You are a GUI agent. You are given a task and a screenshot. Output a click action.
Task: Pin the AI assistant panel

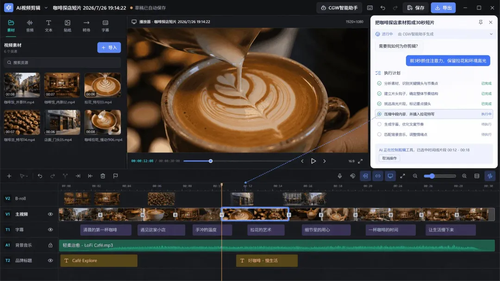click(x=481, y=22)
